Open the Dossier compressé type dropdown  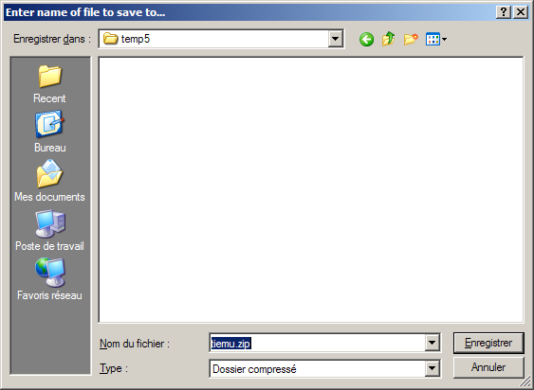click(x=325, y=369)
